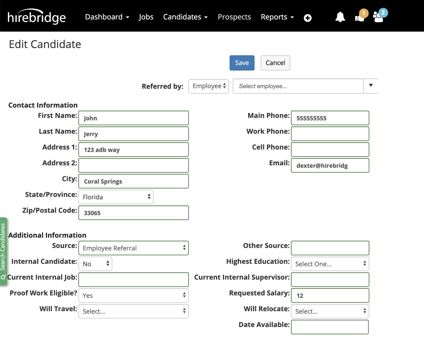Screen dimensions: 424x341
Task: Open the quick add plus icon
Action: (307, 18)
